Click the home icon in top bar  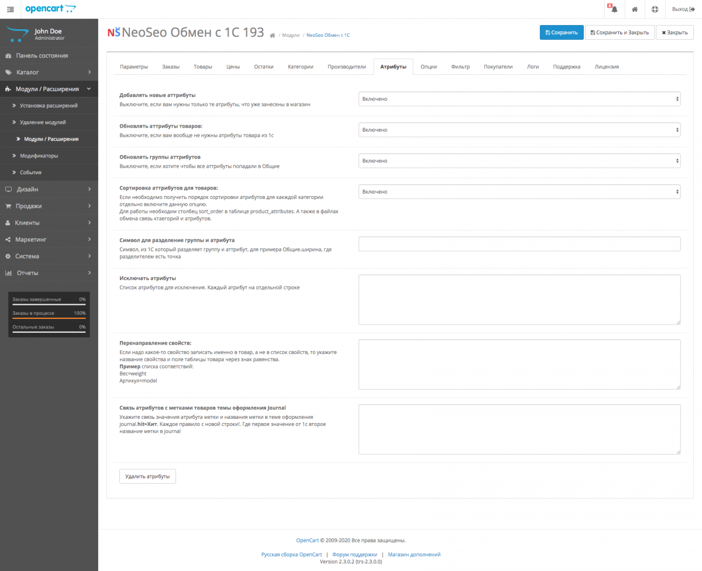click(634, 9)
